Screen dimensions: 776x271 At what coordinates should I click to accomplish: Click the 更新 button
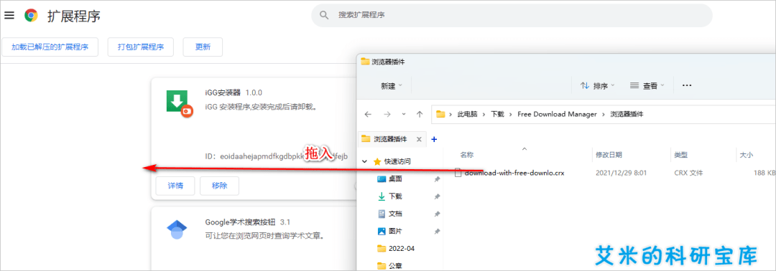(203, 47)
